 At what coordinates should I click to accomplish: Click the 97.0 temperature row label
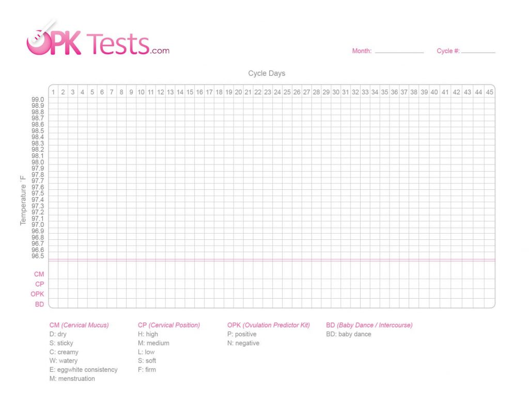point(38,225)
